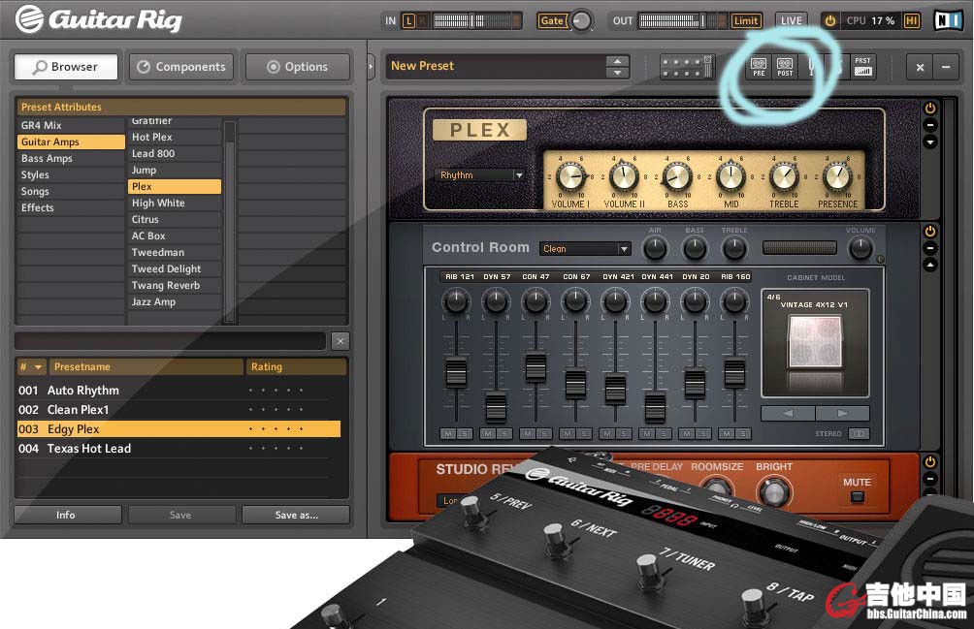The height and width of the screenshot is (629, 974).
Task: Click the Native Instruments NI logo
Action: [x=948, y=20]
